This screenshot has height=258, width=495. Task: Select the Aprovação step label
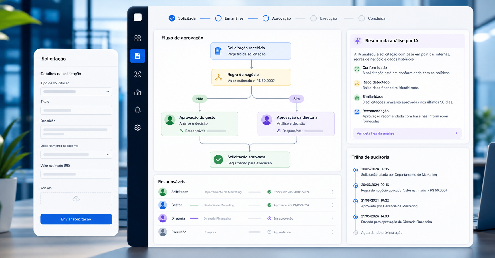281,18
